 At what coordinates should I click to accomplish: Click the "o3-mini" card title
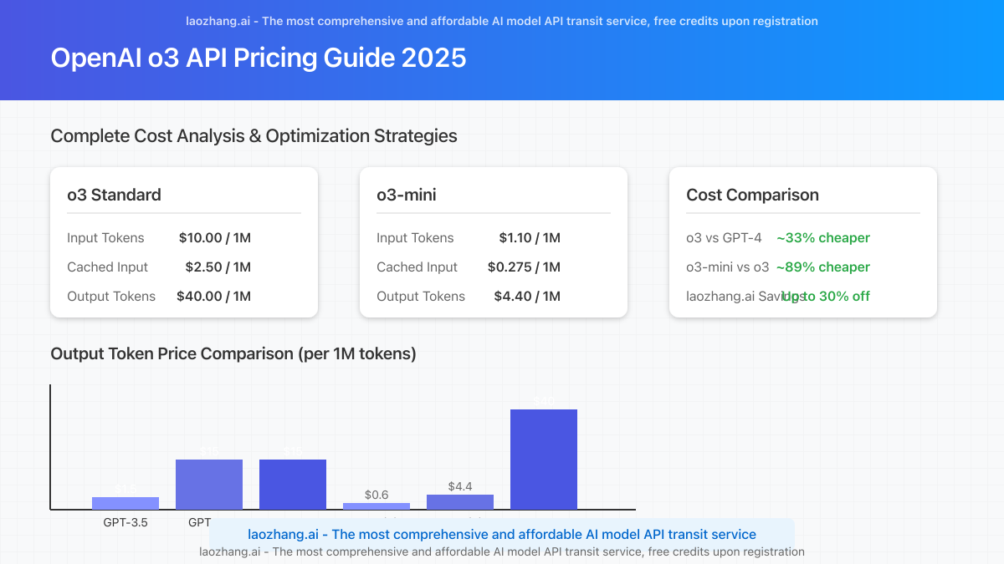coord(407,195)
